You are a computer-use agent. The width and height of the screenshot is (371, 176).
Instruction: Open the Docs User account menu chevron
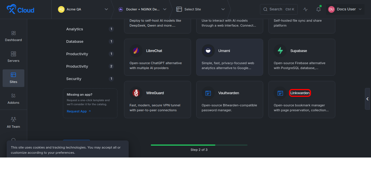pos(360,9)
